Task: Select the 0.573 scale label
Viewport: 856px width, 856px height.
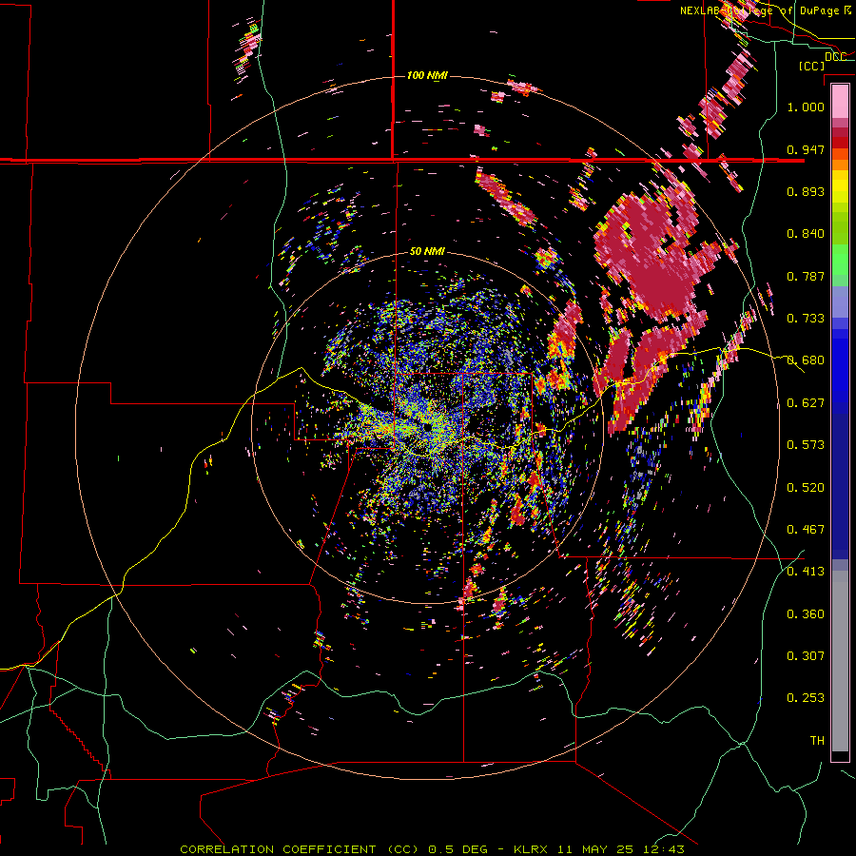Action: 806,444
